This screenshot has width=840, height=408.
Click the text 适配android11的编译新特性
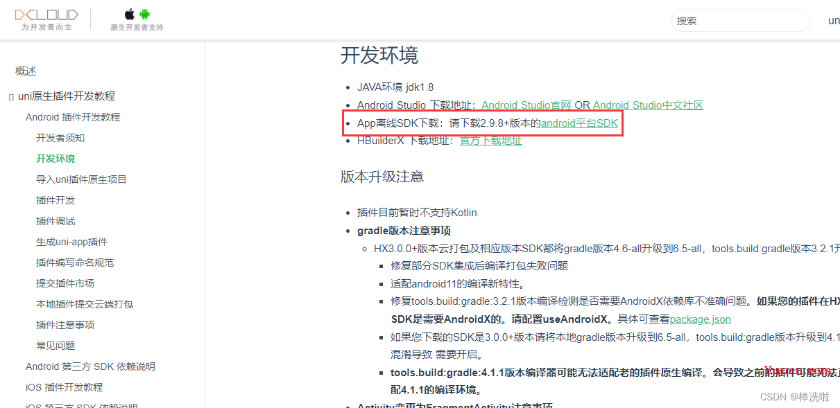coord(458,283)
